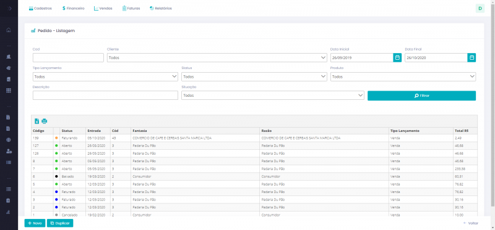This screenshot has height=230, width=495.
Task: Click the Filtrar button
Action: tap(421, 96)
